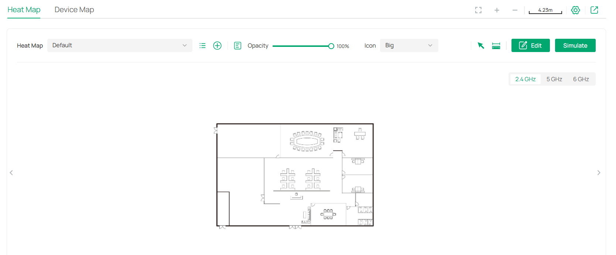
Task: Switch to the 5 GHz band
Action: pos(554,79)
